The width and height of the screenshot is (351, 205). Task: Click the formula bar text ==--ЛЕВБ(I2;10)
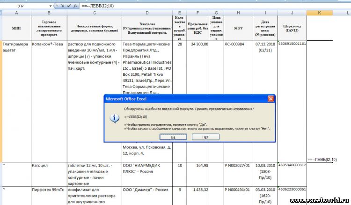click(x=98, y=6)
